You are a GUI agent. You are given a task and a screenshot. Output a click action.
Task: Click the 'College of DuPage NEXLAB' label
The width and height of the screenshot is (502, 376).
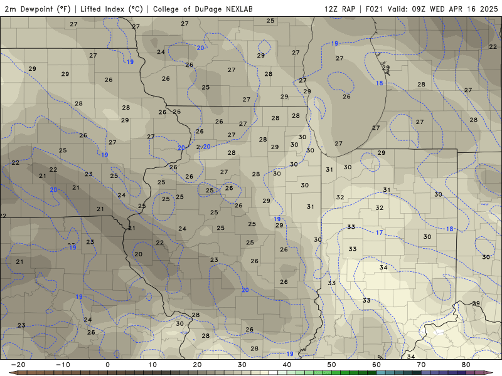[203, 9]
